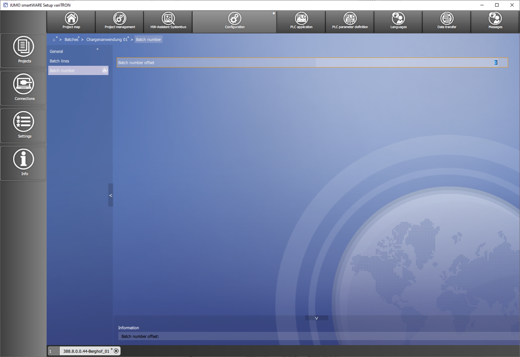Collapse the Information panel chevron
Screen dimensions: 520x357
pos(317,318)
